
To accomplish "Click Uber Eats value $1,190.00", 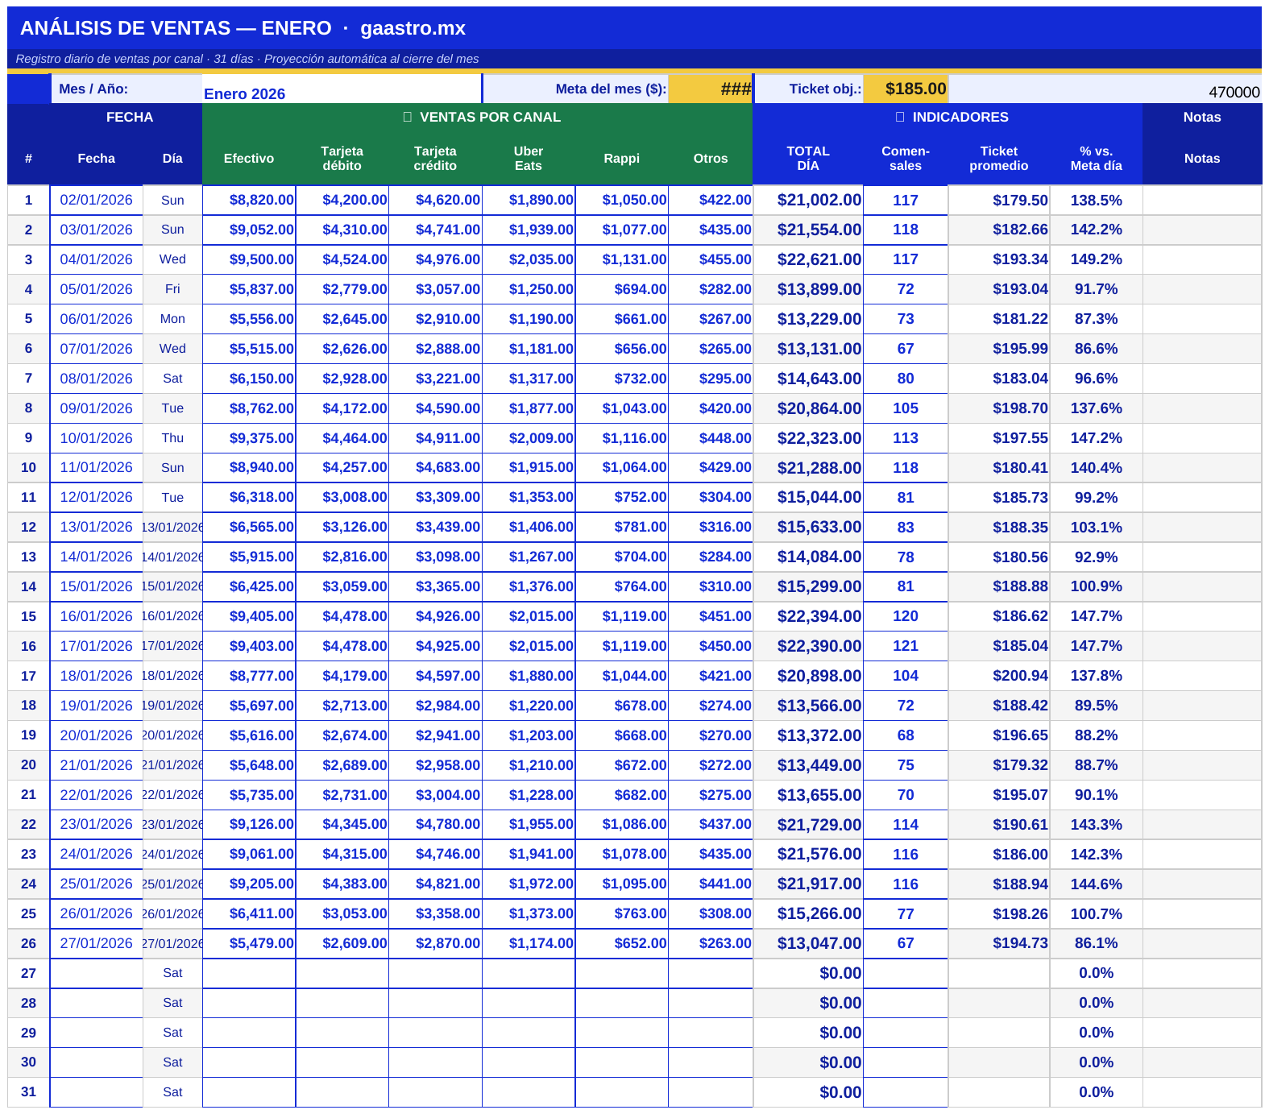I will tap(529, 319).
